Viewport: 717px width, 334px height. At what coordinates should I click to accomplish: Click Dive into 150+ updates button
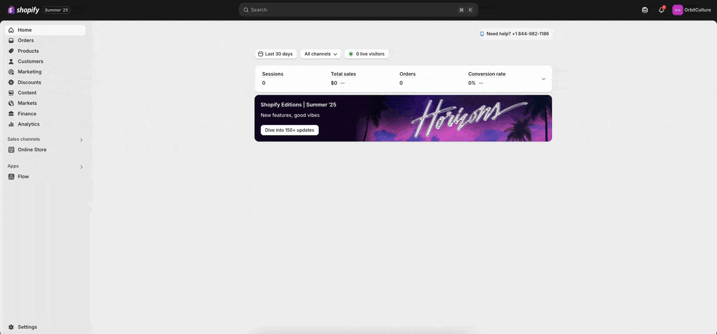[x=290, y=130]
